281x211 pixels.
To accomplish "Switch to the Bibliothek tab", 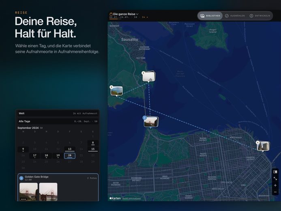I will pos(210,16).
